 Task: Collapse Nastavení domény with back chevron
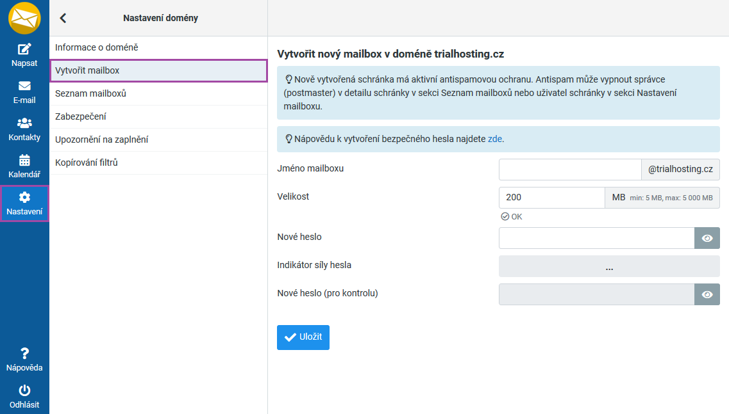coord(63,18)
